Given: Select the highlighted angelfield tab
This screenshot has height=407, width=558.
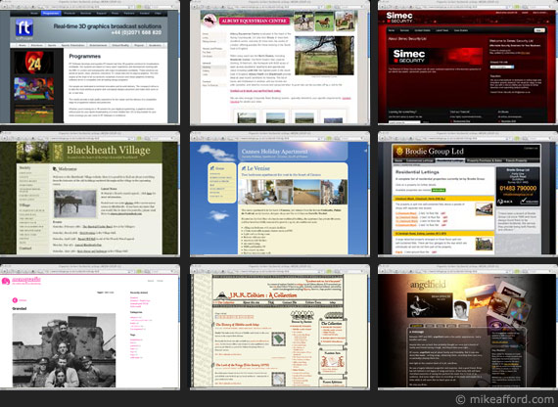Looking at the screenshot, I should point(417,326).
